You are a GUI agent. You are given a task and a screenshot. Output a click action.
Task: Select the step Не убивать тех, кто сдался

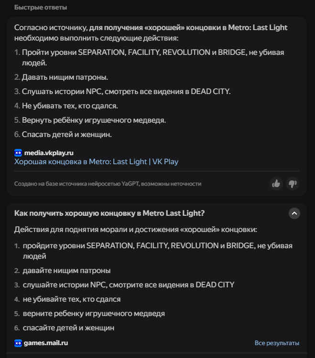(x=70, y=105)
